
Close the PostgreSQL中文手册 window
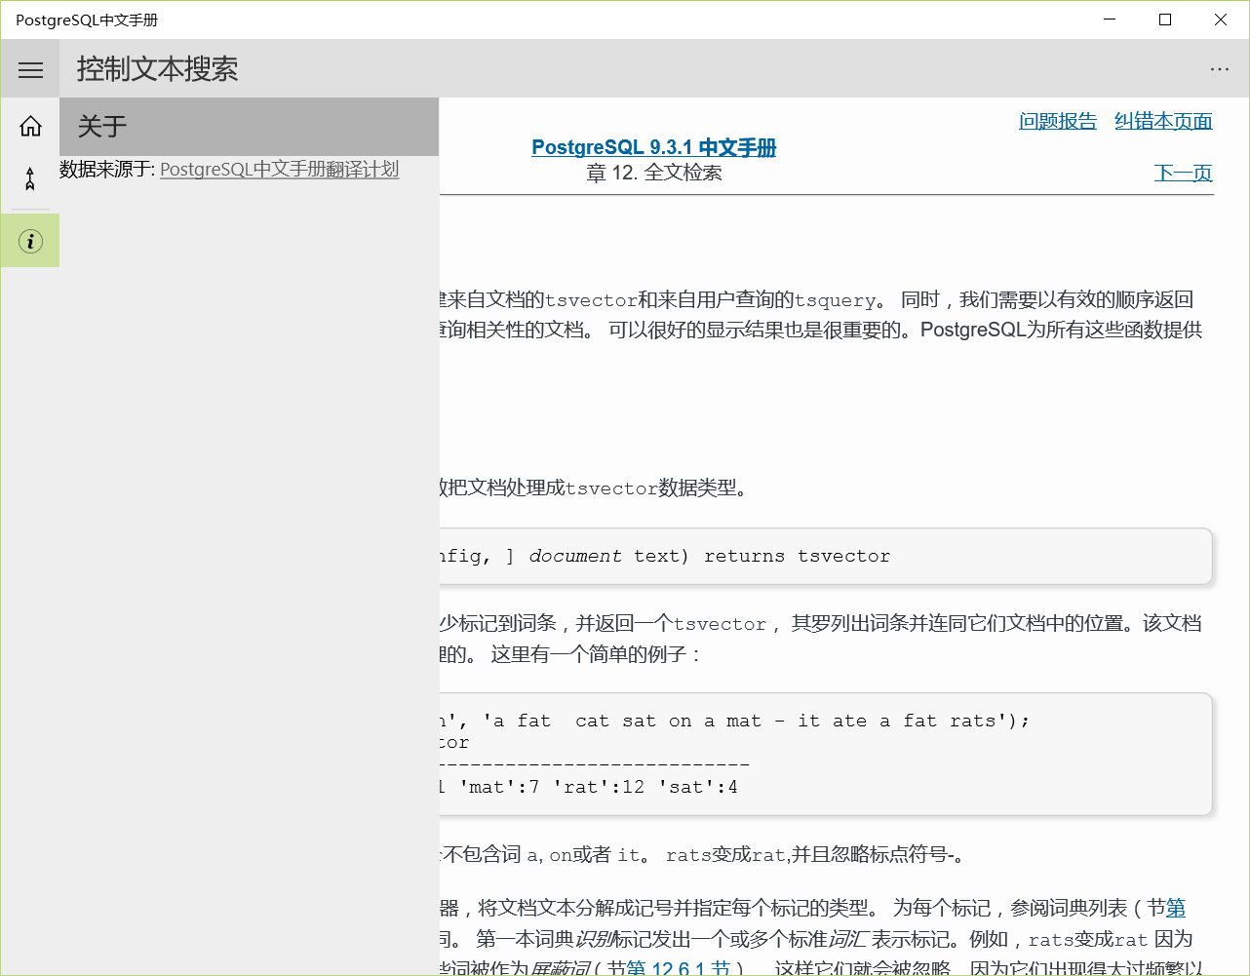click(1221, 20)
